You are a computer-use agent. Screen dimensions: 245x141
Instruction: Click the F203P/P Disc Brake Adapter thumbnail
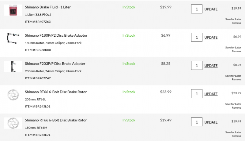click(x=13, y=66)
